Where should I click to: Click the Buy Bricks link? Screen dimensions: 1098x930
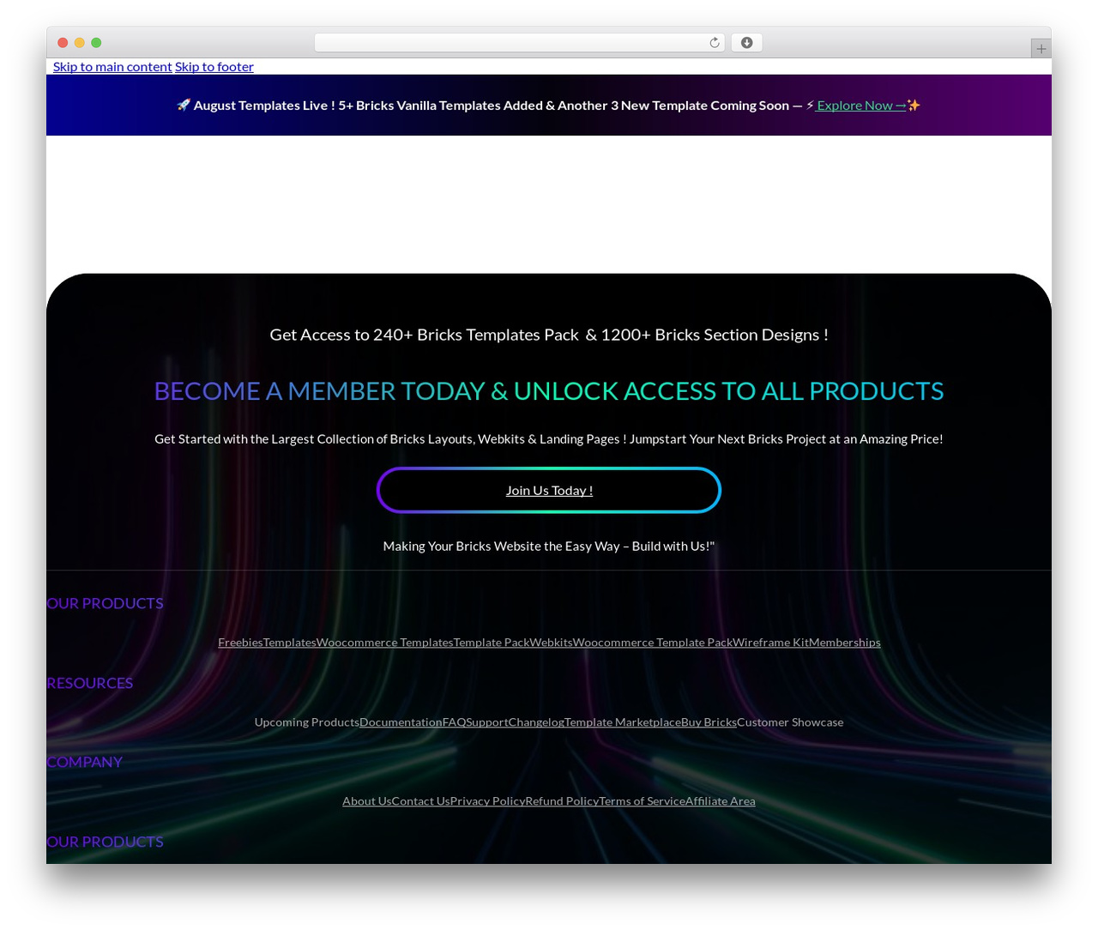[709, 722]
